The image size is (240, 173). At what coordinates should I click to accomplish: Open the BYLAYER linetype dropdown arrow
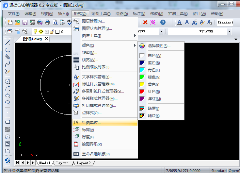coord(229,32)
